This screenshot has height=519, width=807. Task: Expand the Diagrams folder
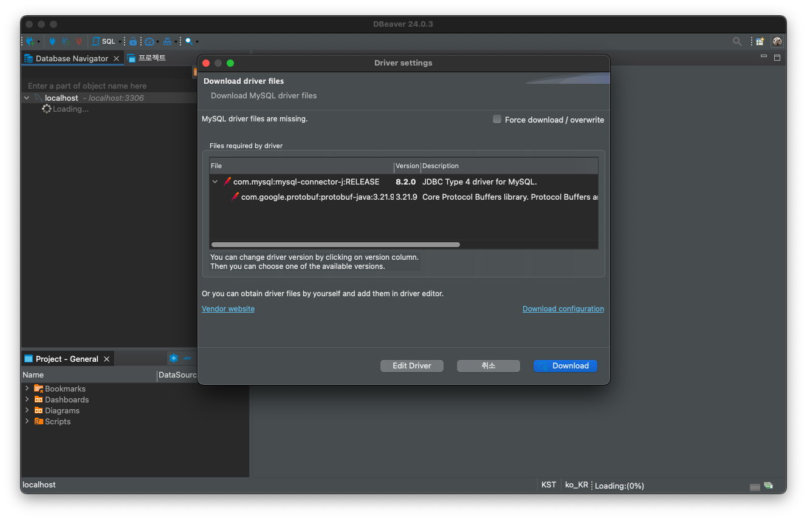[x=27, y=410]
